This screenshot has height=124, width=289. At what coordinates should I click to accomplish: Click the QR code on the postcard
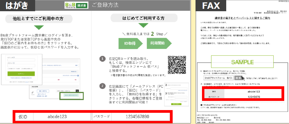coord(177,65)
